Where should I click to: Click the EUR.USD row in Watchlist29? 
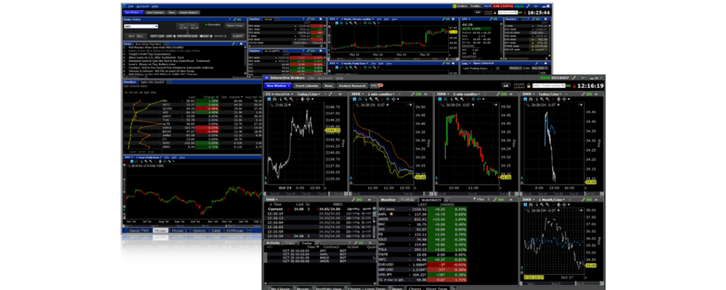423,265
